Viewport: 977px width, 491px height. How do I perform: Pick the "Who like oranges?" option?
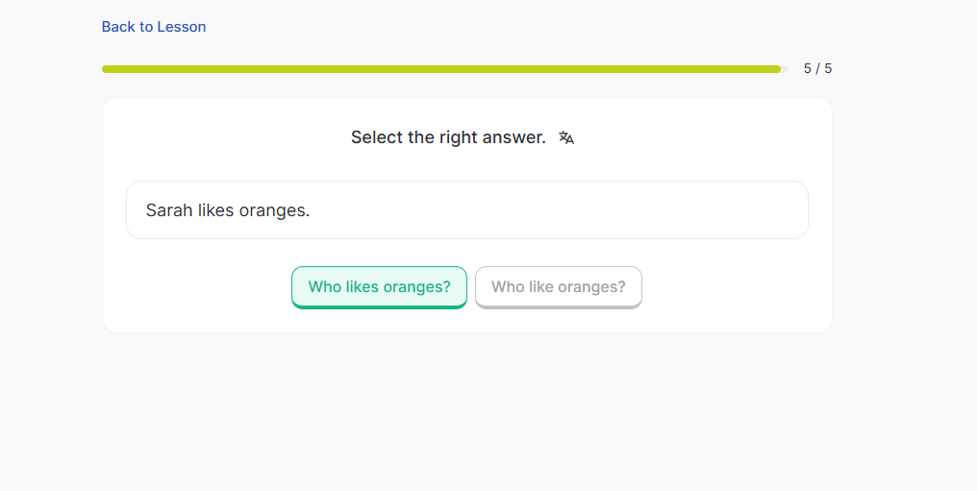(558, 286)
